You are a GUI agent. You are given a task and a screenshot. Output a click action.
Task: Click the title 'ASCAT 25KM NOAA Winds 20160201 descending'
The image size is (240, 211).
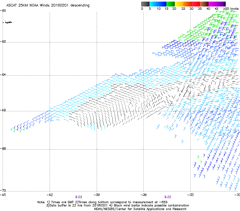(x=48, y=6)
